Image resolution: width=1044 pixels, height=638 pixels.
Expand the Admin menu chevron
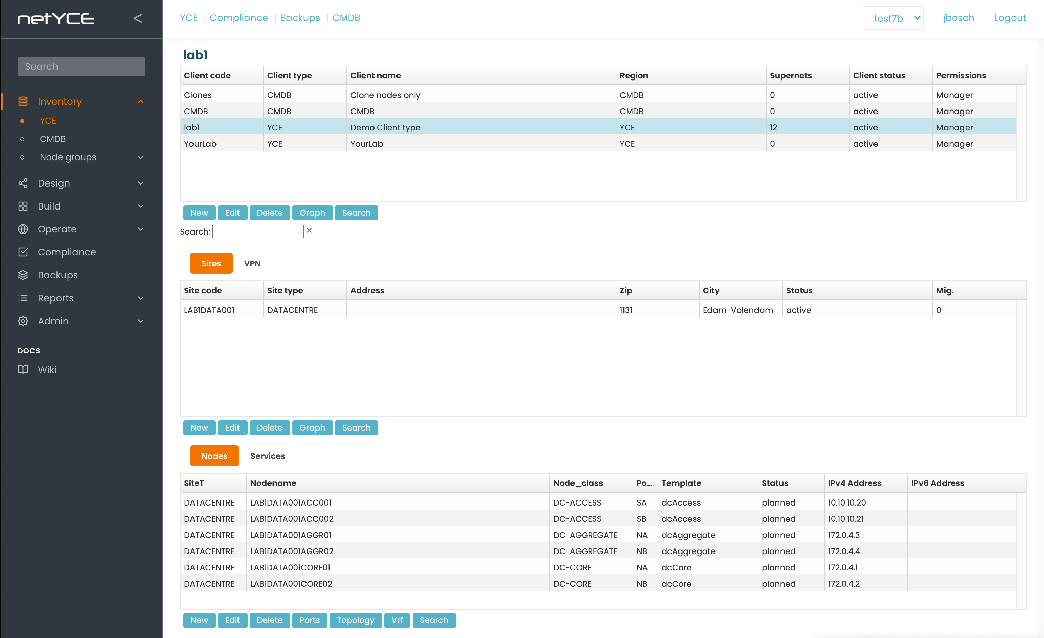[141, 321]
